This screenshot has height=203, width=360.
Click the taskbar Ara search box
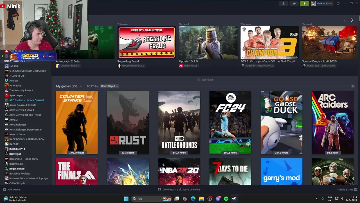tap(152, 199)
